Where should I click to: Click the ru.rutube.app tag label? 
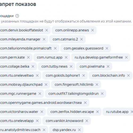[x=117, y=112]
